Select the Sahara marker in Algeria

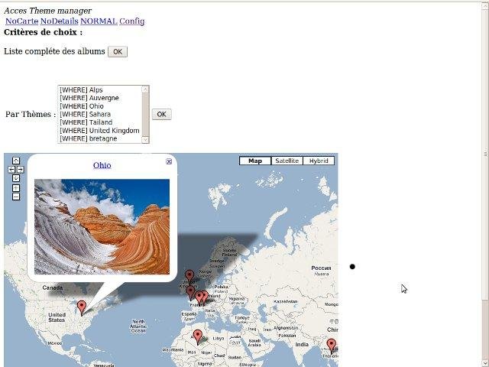tap(197, 337)
